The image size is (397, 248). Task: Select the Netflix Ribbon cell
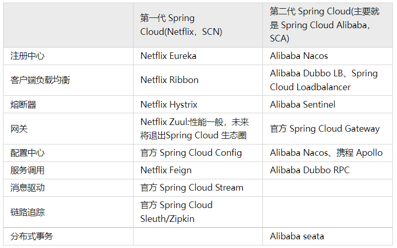pos(169,80)
